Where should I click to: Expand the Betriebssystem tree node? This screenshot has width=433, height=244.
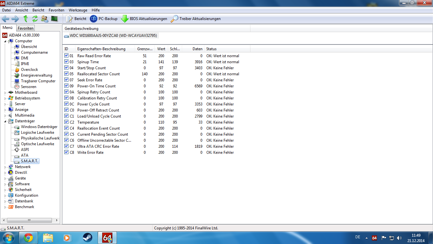click(5, 98)
